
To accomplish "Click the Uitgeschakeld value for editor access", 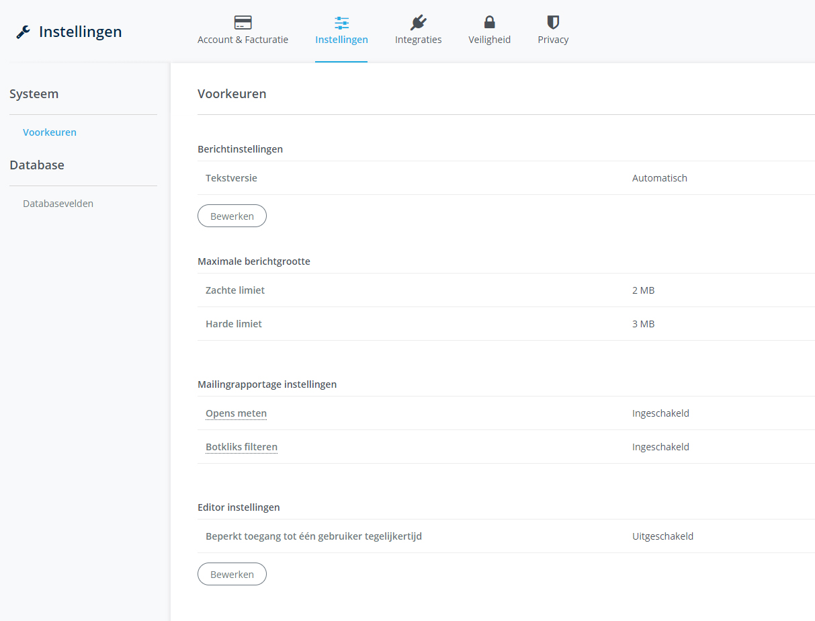I will coord(662,536).
